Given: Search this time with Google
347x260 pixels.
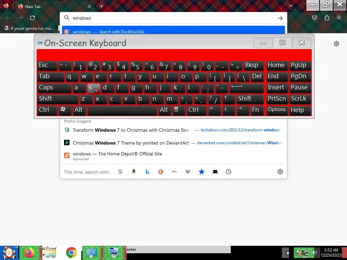Looking at the screenshot, I should pyautogui.click(x=120, y=172).
